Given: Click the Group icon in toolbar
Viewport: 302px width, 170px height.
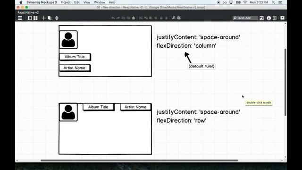Looking at the screenshot, I should click(141, 18).
